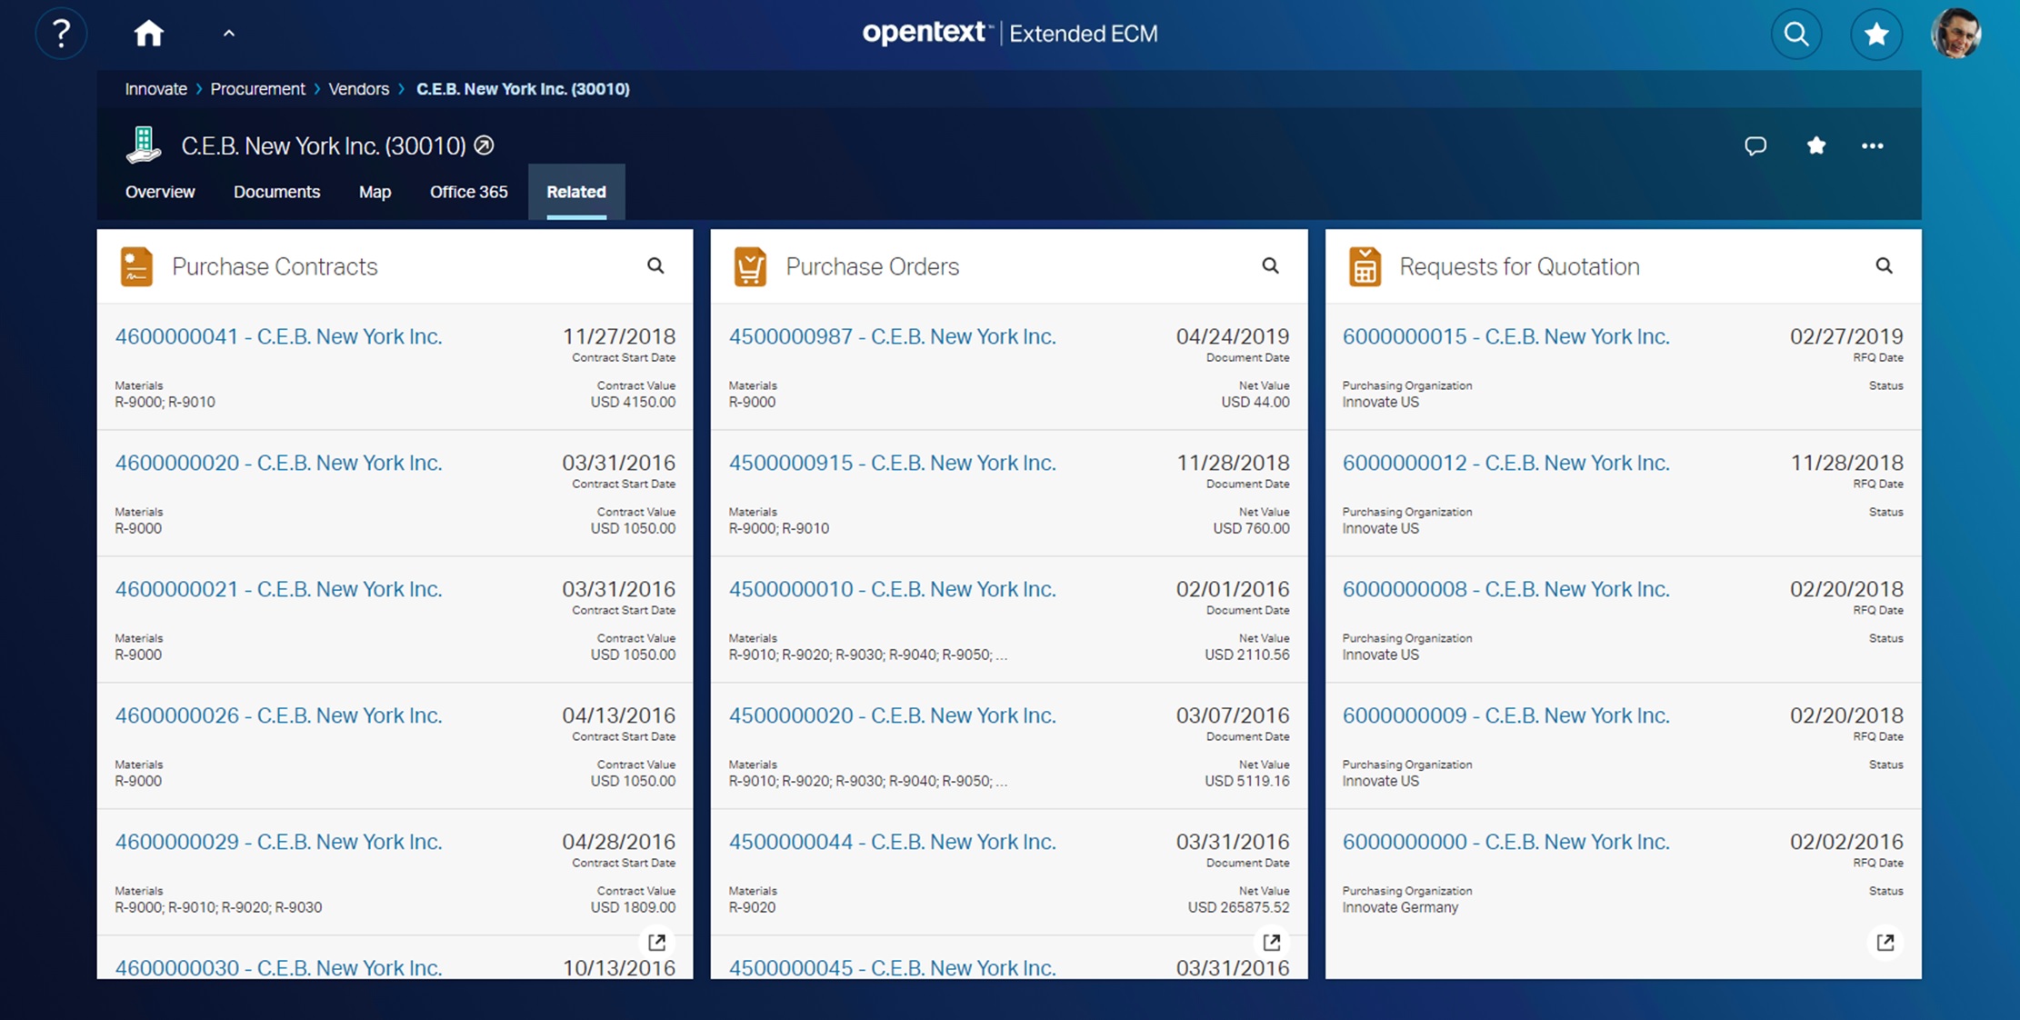Screen dimensions: 2020x1020
Task: Toggle favorite star for C.E.B. workspace
Action: [x=1816, y=145]
